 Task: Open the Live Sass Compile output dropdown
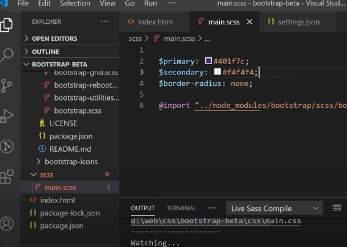[x=274, y=208]
